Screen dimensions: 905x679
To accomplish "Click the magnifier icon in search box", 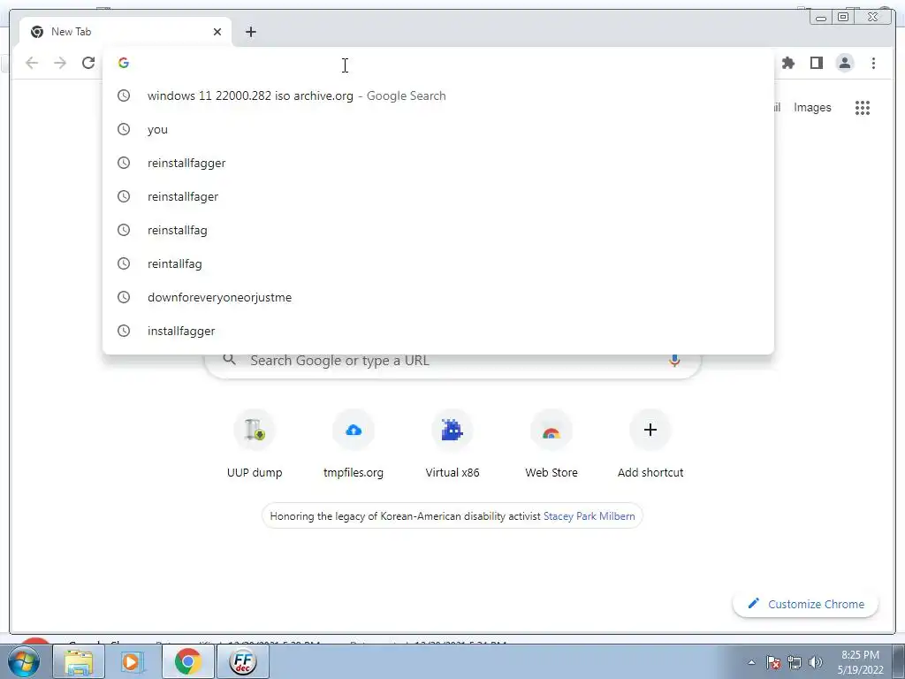I will [229, 359].
